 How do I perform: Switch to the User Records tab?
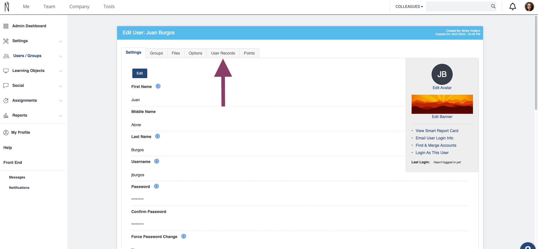click(x=223, y=53)
